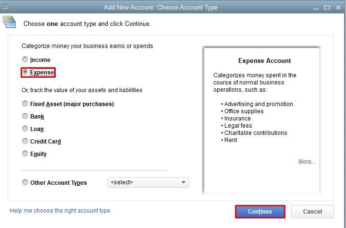
Task: Open the Other Account Types select dropdown
Action: [x=144, y=182]
